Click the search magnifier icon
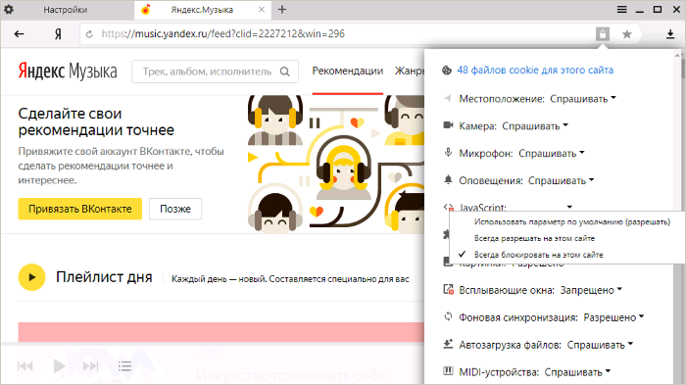686x385 pixels. coord(285,72)
